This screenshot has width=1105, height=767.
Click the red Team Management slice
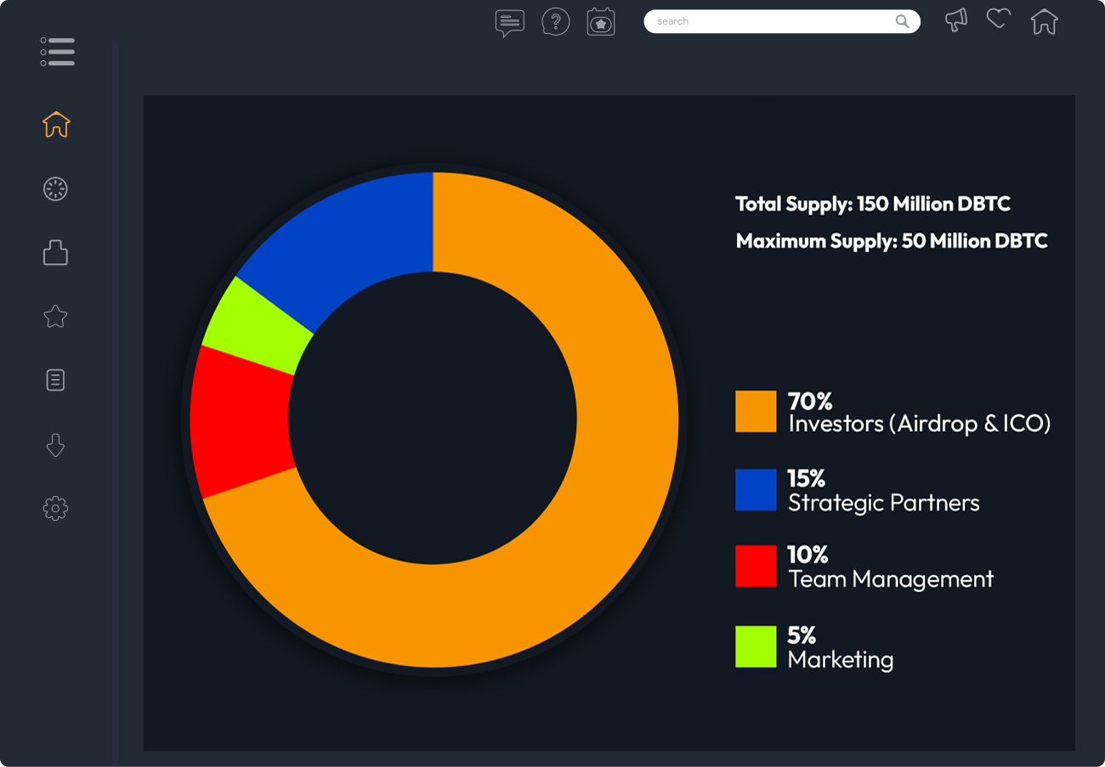coord(240,420)
